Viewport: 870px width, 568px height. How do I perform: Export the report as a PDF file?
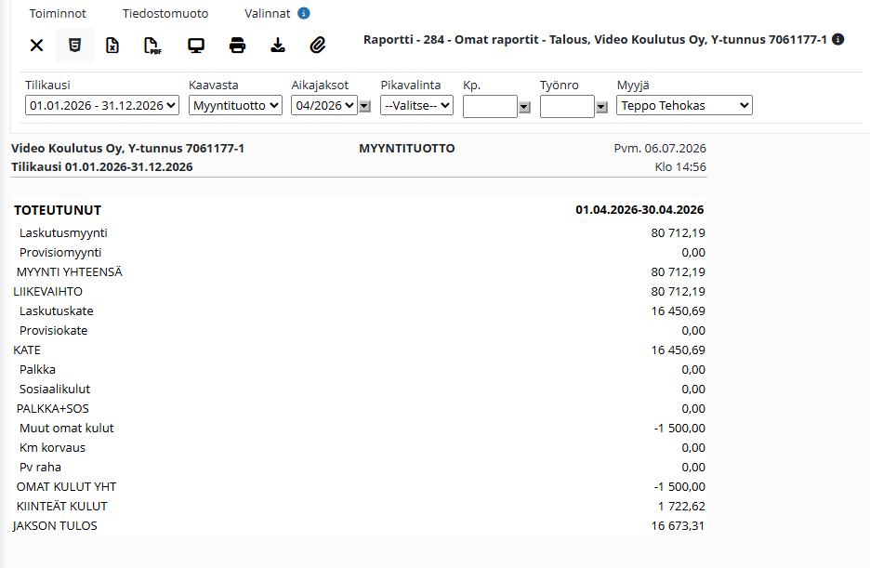click(152, 46)
